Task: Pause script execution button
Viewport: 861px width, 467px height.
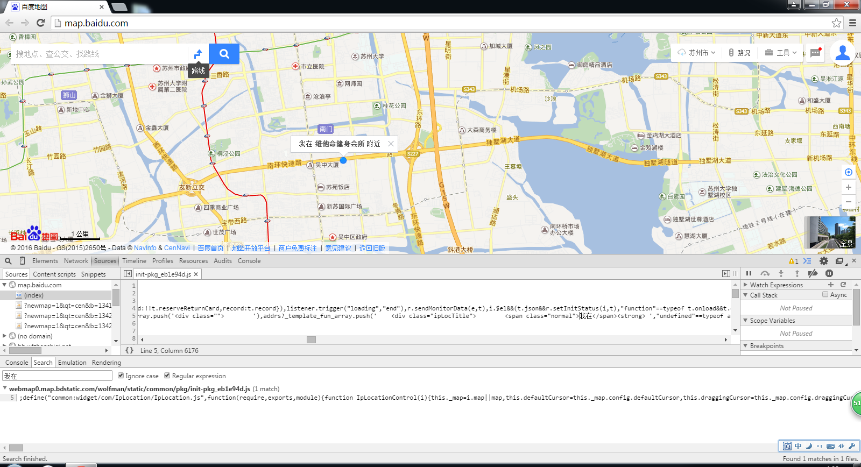Action: (x=749, y=274)
